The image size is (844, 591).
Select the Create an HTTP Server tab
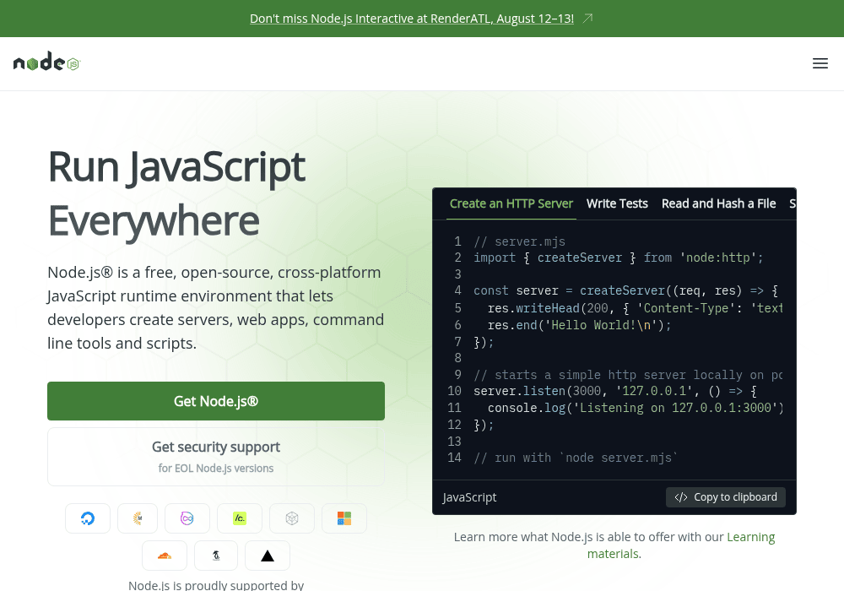click(511, 204)
